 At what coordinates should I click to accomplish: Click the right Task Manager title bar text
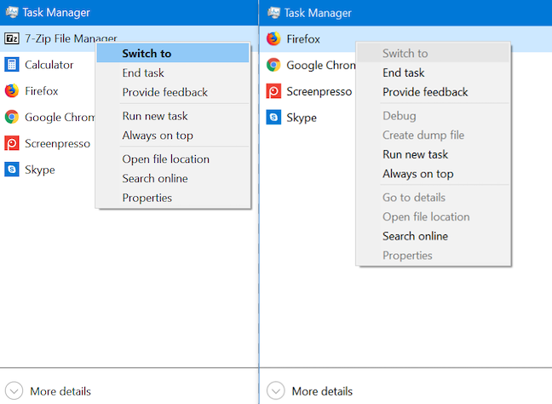[318, 13]
